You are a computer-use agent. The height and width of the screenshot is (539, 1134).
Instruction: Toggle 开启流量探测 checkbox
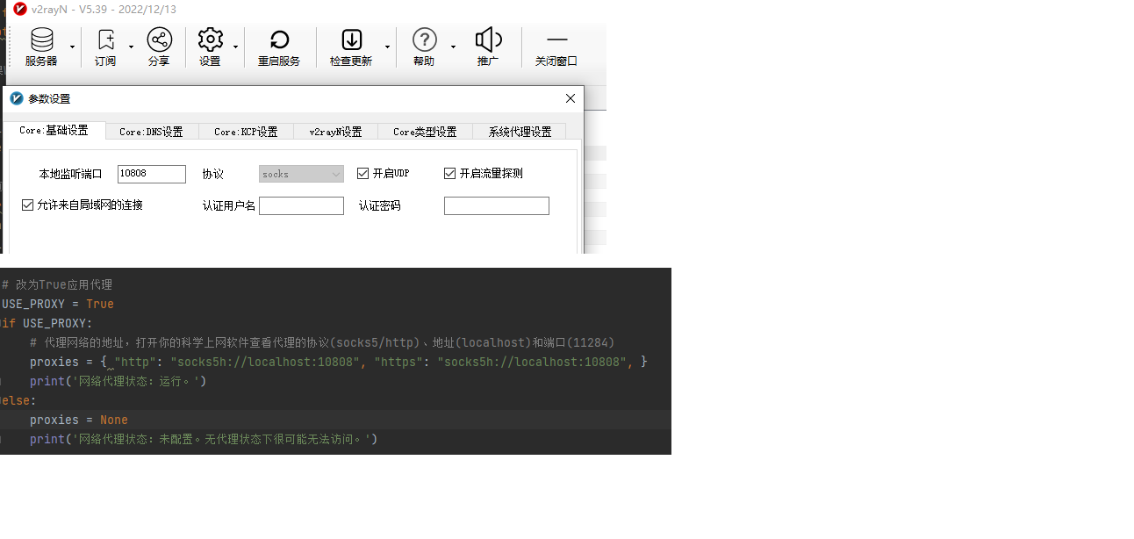point(449,173)
